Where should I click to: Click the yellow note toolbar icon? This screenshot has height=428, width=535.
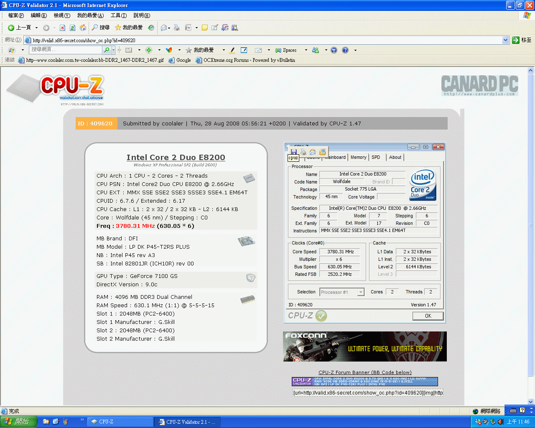[x=205, y=28]
